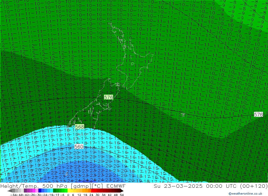Pick the dark blue legend swatch above -30
Image resolution: width=268 pixels, height=196 pixels.
(x=40, y=191)
